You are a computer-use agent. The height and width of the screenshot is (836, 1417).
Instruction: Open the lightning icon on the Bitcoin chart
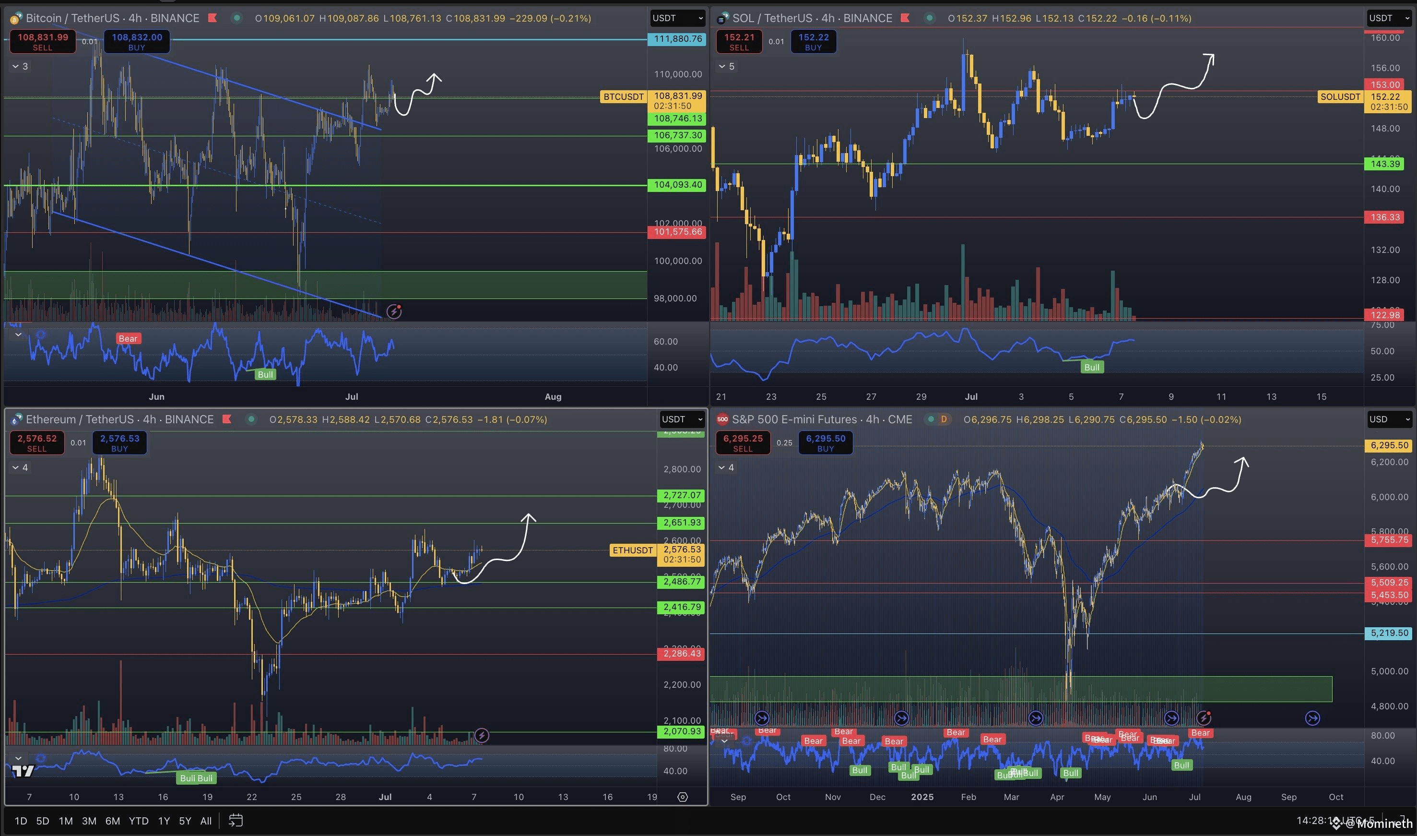[394, 311]
